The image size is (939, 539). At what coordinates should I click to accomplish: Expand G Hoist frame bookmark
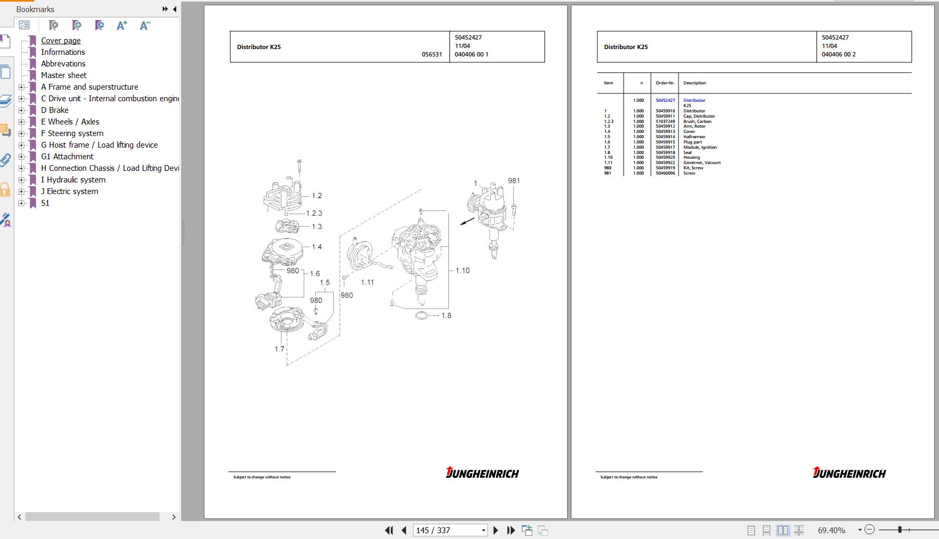tap(21, 145)
